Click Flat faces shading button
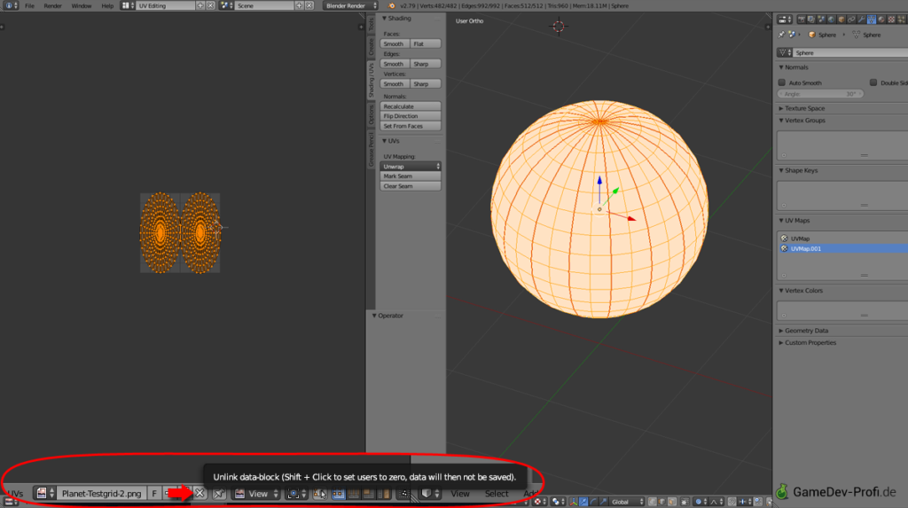 (426, 44)
